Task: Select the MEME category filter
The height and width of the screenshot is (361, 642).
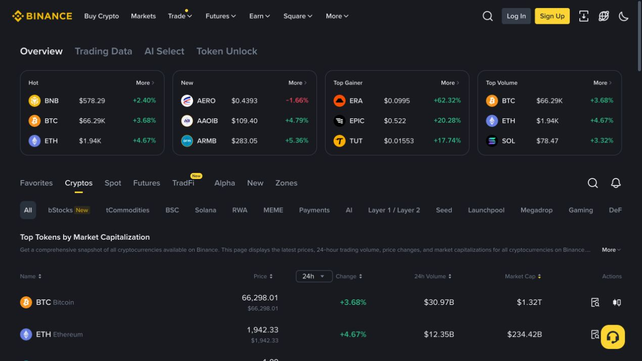Action: pos(273,210)
